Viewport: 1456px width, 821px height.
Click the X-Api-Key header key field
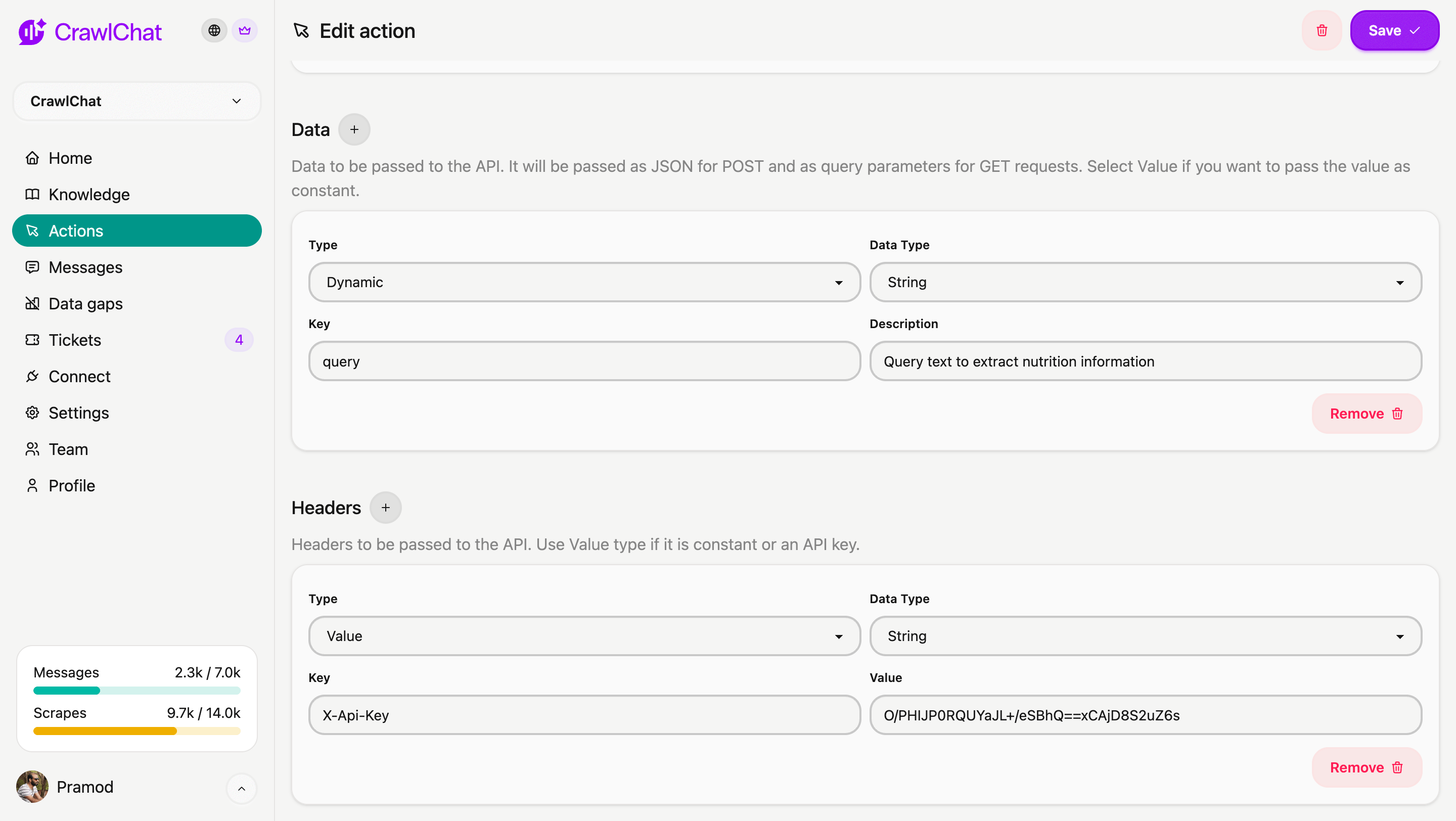584,715
